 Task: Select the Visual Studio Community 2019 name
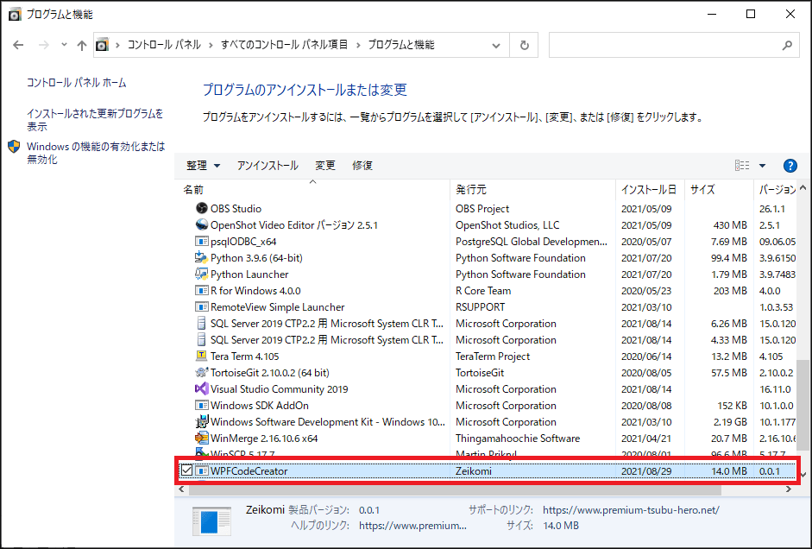tap(279, 389)
